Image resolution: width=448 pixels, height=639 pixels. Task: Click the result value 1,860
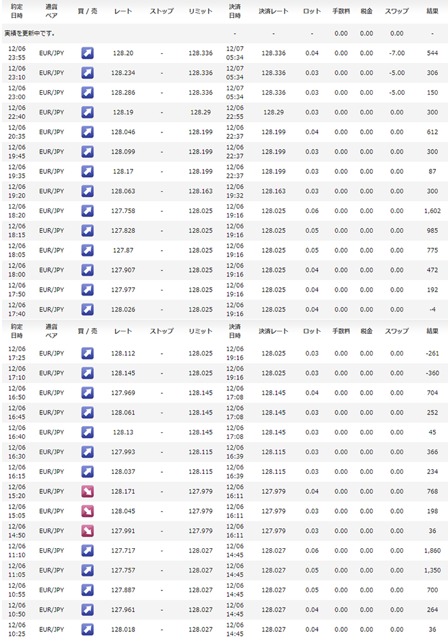(432, 551)
